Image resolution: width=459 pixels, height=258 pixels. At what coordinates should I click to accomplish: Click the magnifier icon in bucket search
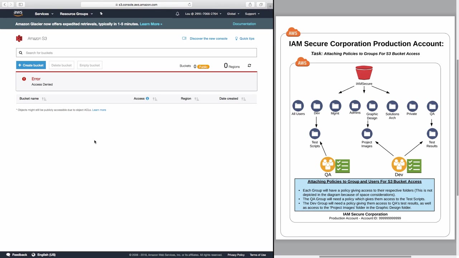(21, 53)
